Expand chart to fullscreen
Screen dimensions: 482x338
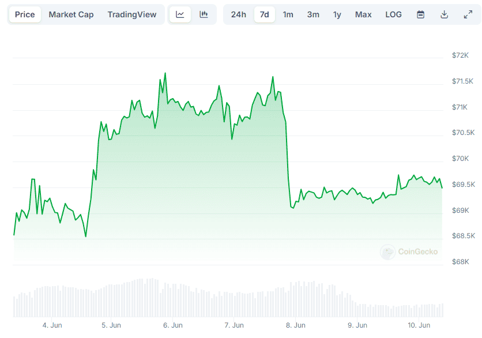pyautogui.click(x=468, y=14)
